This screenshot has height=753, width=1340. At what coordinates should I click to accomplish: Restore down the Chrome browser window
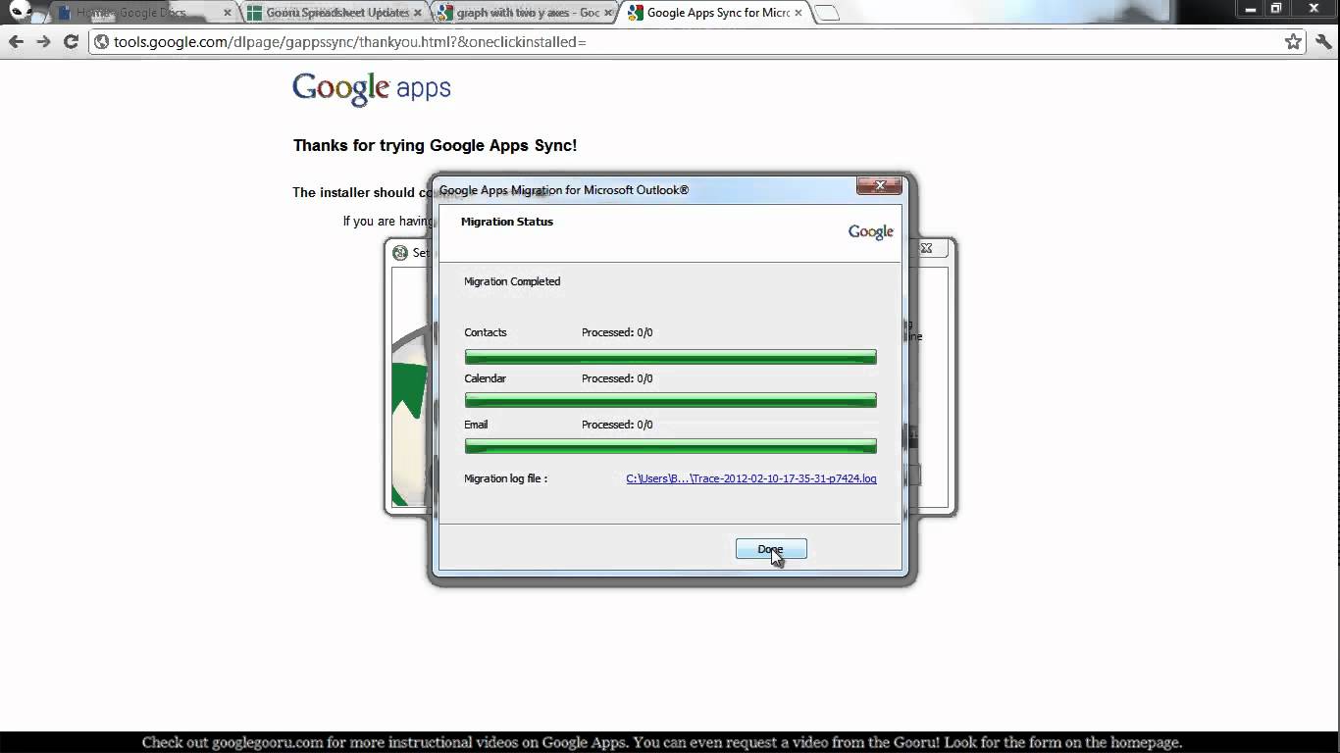[x=1276, y=9]
